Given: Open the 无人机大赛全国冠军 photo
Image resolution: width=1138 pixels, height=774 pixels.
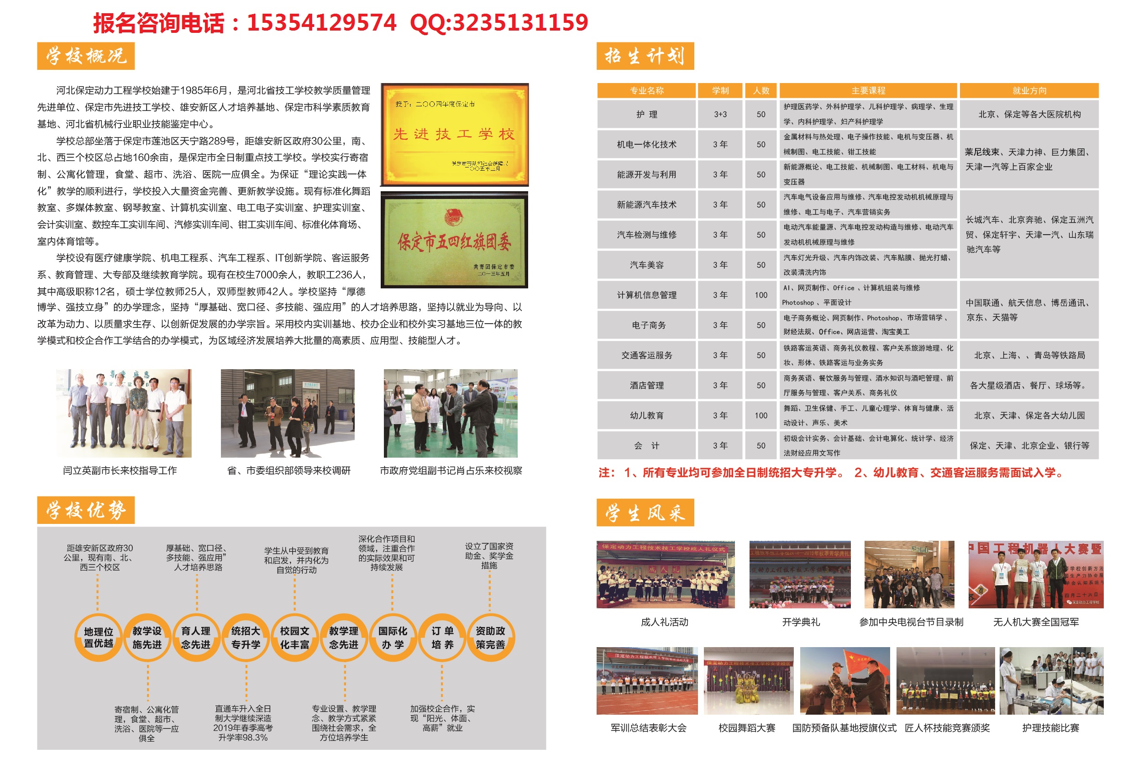Looking at the screenshot, I should click(1036, 574).
